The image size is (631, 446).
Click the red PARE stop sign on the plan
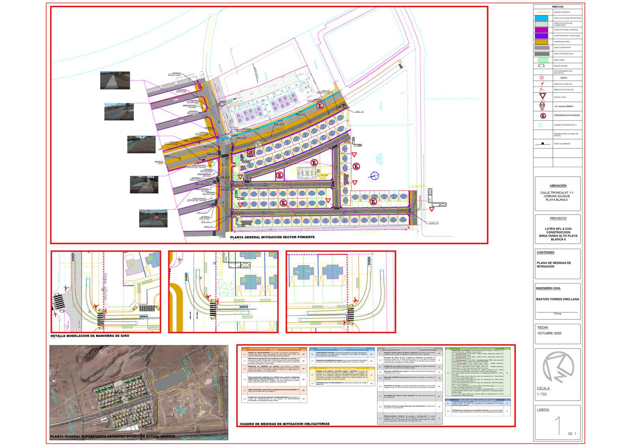[233, 165]
